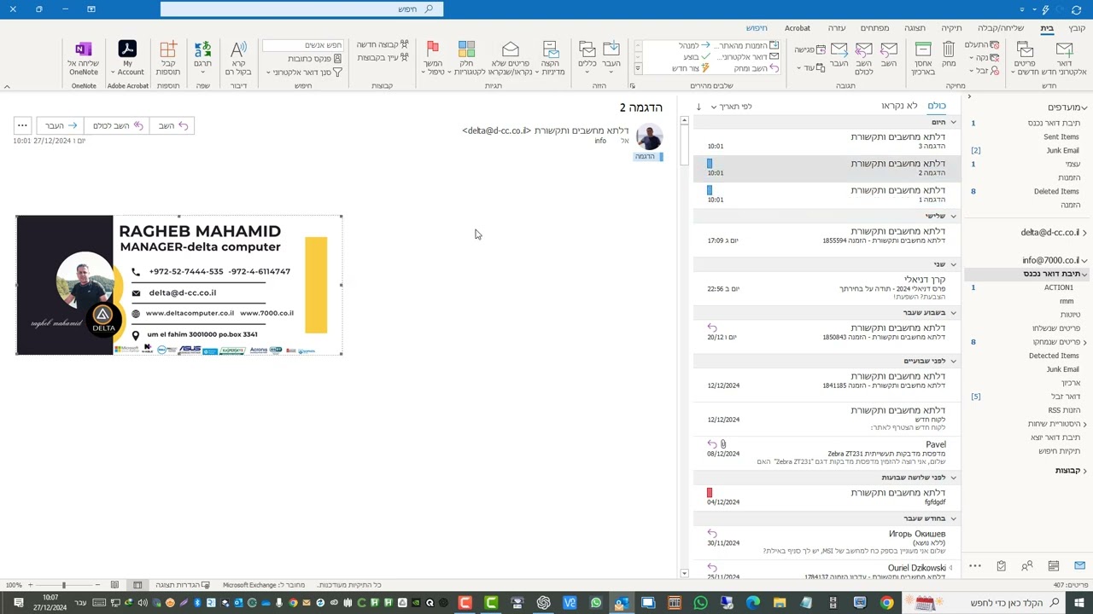Image resolution: width=1093 pixels, height=614 pixels.
Task: Expand the delta@d-cc.co.il account folders
Action: 1086,233
